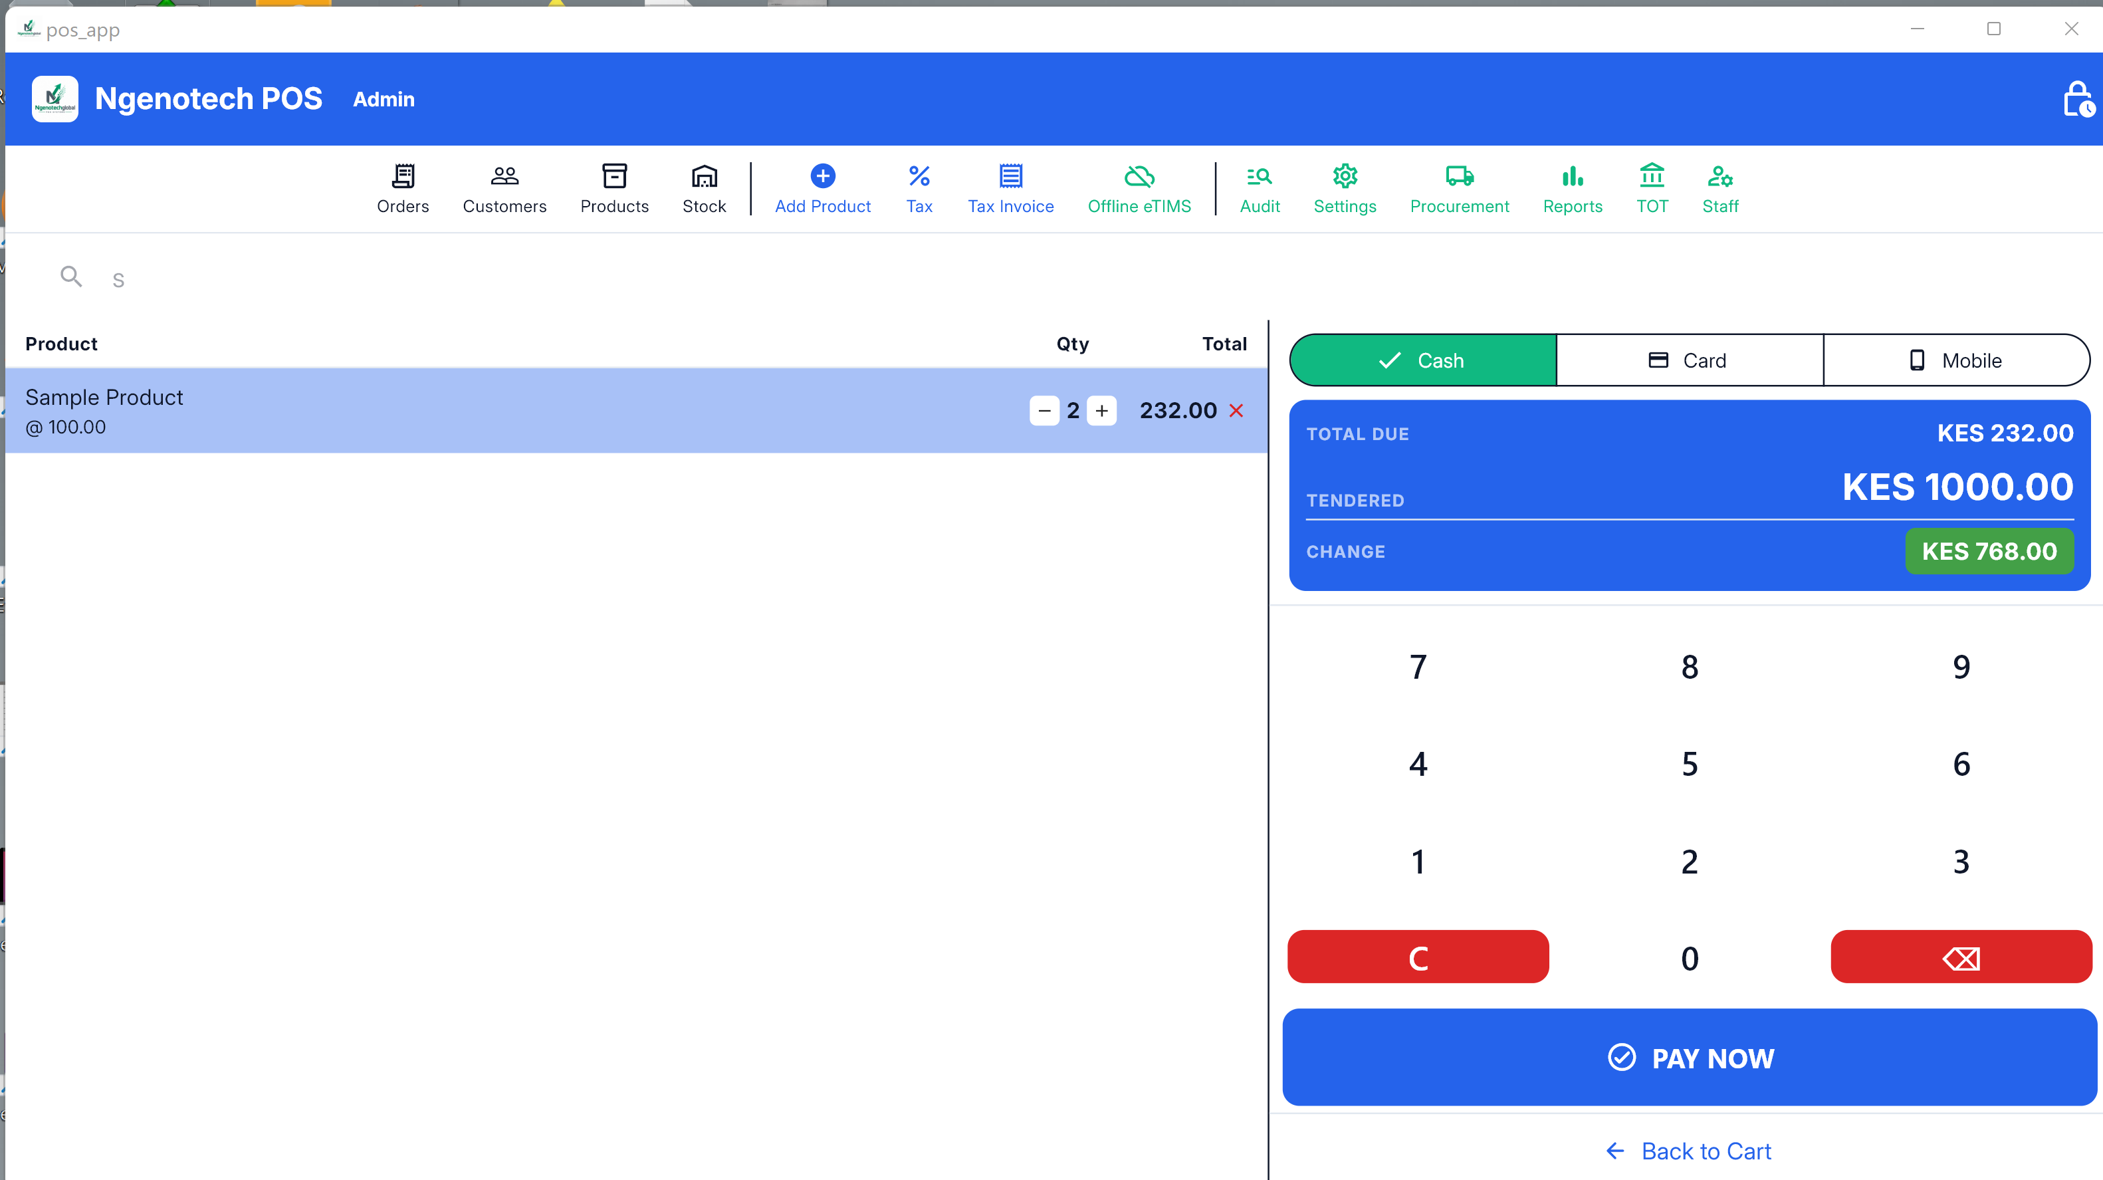Viewport: 2103px width, 1180px height.
Task: Tap keypad digit 5
Action: pos(1689,765)
